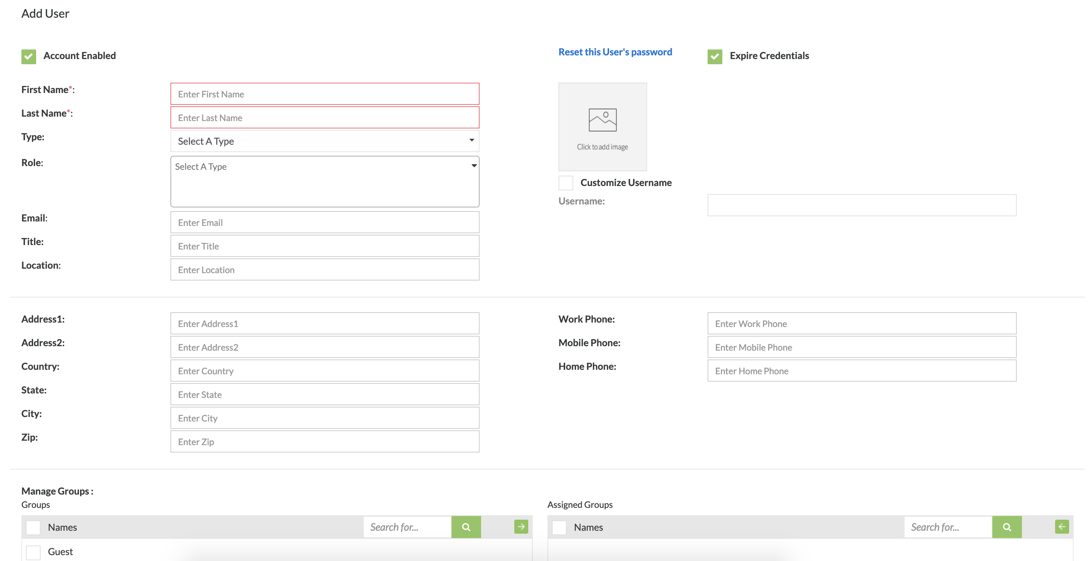Open the Role multi-select dropdown
Viewport: 1092px width, 561px height.
tap(325, 182)
